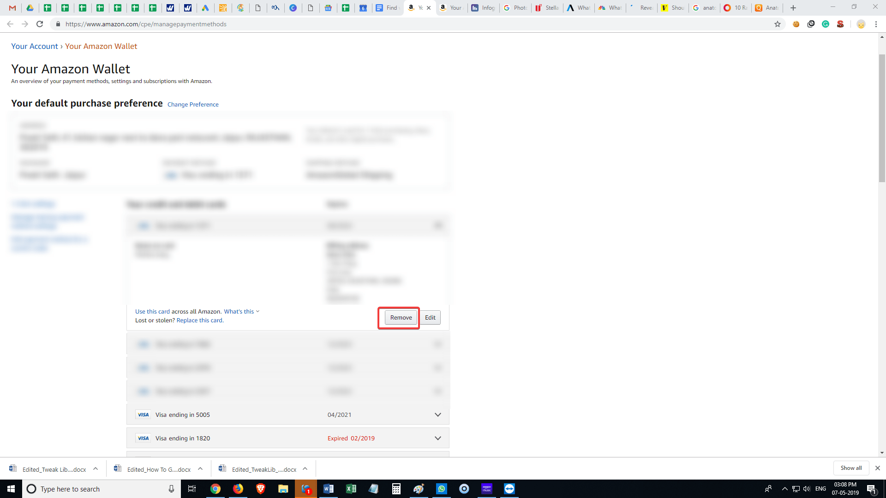The width and height of the screenshot is (886, 498).
Task: Launch Brave browser from the taskbar
Action: 261,489
